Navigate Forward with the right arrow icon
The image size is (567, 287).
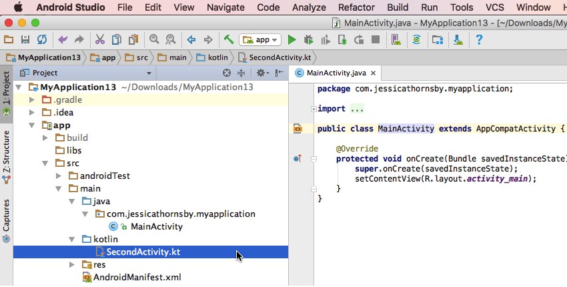pyautogui.click(x=208, y=39)
